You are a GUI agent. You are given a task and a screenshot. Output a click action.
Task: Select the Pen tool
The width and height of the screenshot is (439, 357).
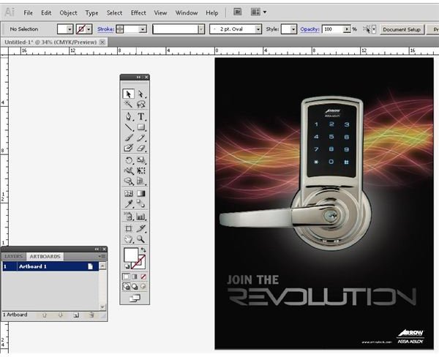pyautogui.click(x=129, y=116)
